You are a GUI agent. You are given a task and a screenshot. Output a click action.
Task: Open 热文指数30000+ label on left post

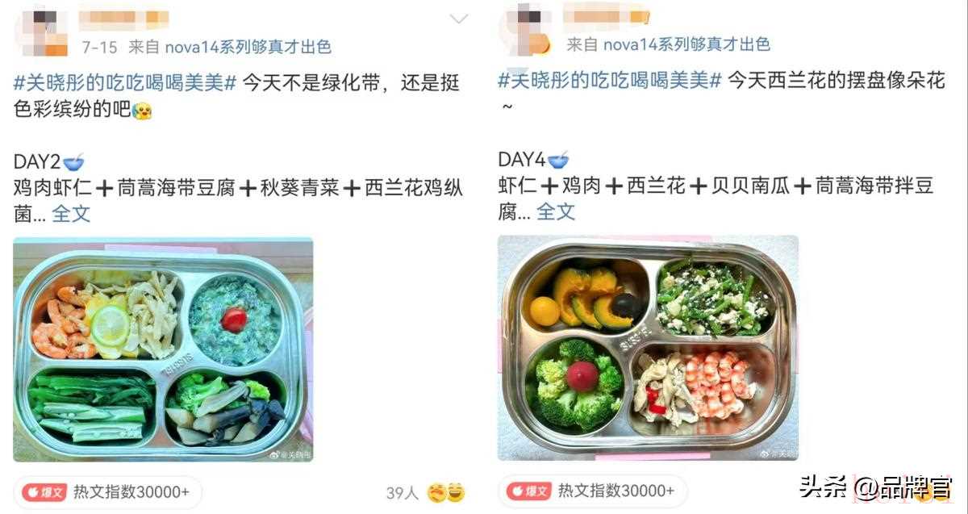[x=131, y=491]
